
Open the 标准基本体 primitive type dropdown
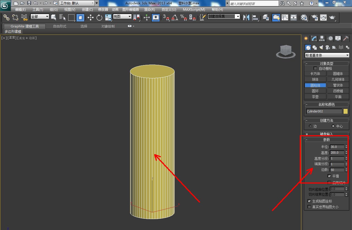(x=327, y=55)
